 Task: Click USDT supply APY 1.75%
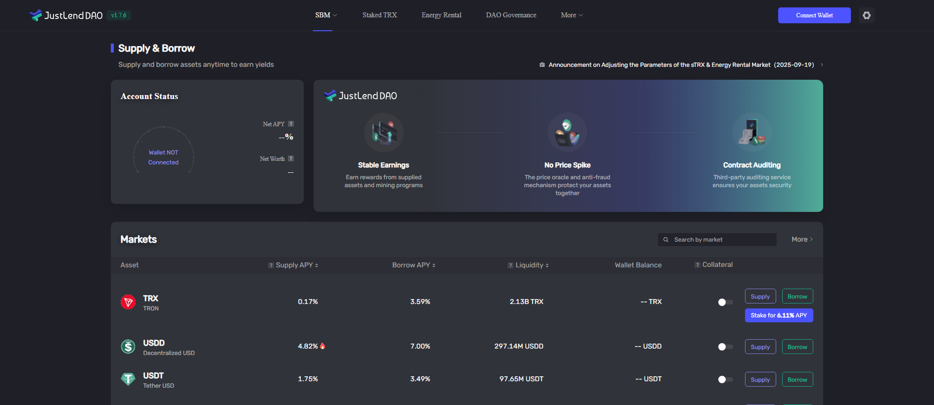tap(308, 379)
